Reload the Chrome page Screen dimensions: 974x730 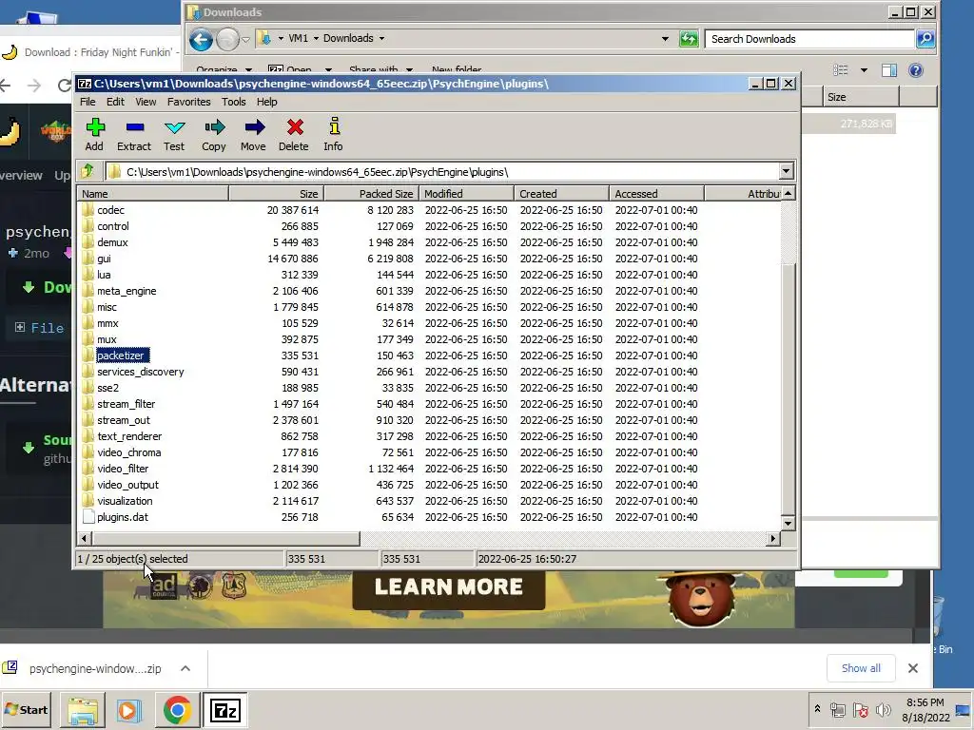click(x=64, y=85)
